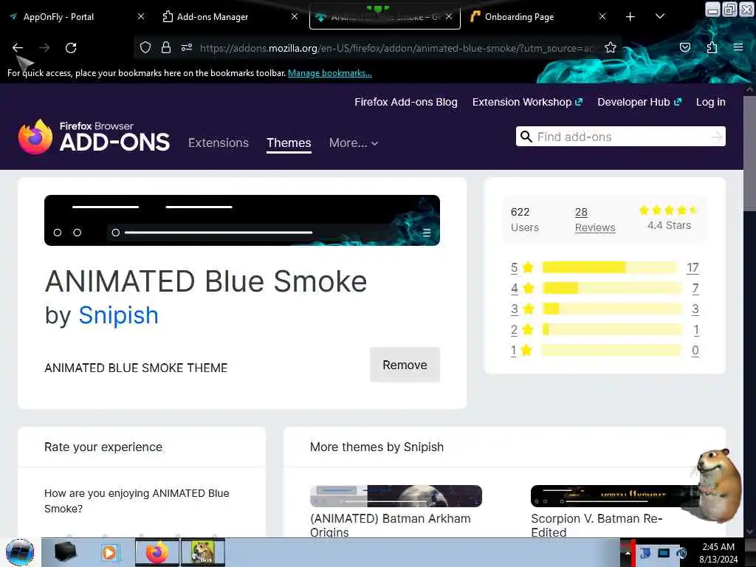Viewport: 756px width, 567px height.
Task: Show hidden system tray icons
Action: point(628,553)
